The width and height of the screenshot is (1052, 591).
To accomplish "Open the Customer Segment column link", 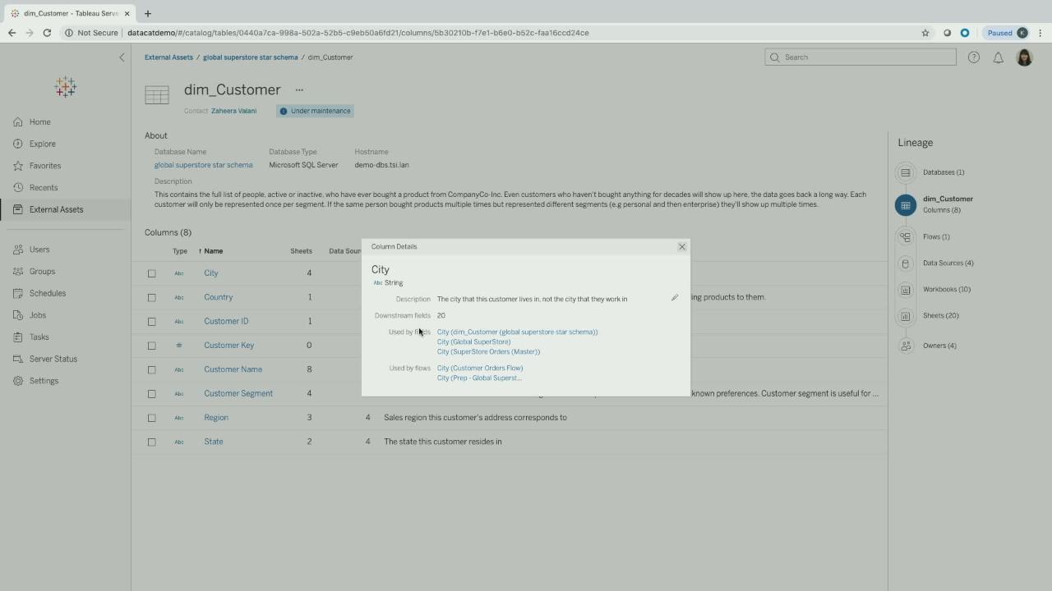I will pos(238,393).
